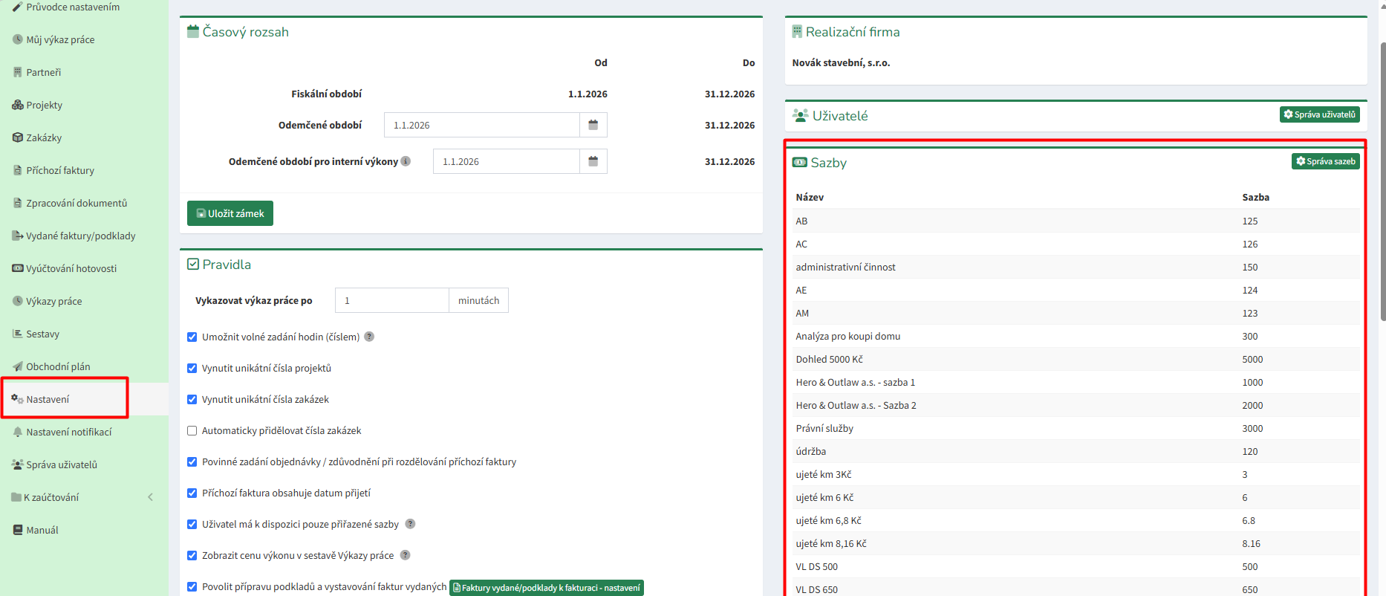Viewport: 1386px width, 596px height.
Task: Open Faktury vydané/podklady k fakturaci - nastavení
Action: pyautogui.click(x=547, y=588)
